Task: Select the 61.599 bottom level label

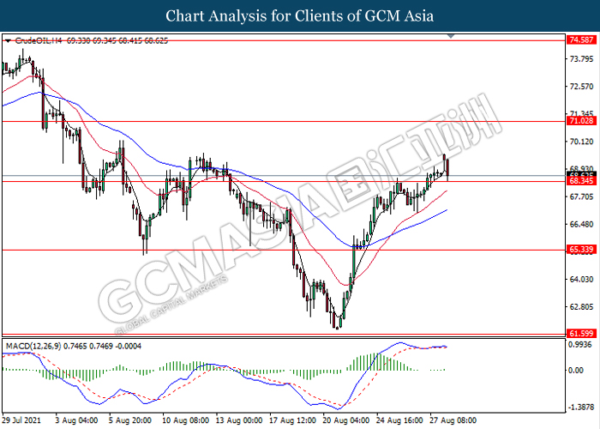Action: point(582,334)
